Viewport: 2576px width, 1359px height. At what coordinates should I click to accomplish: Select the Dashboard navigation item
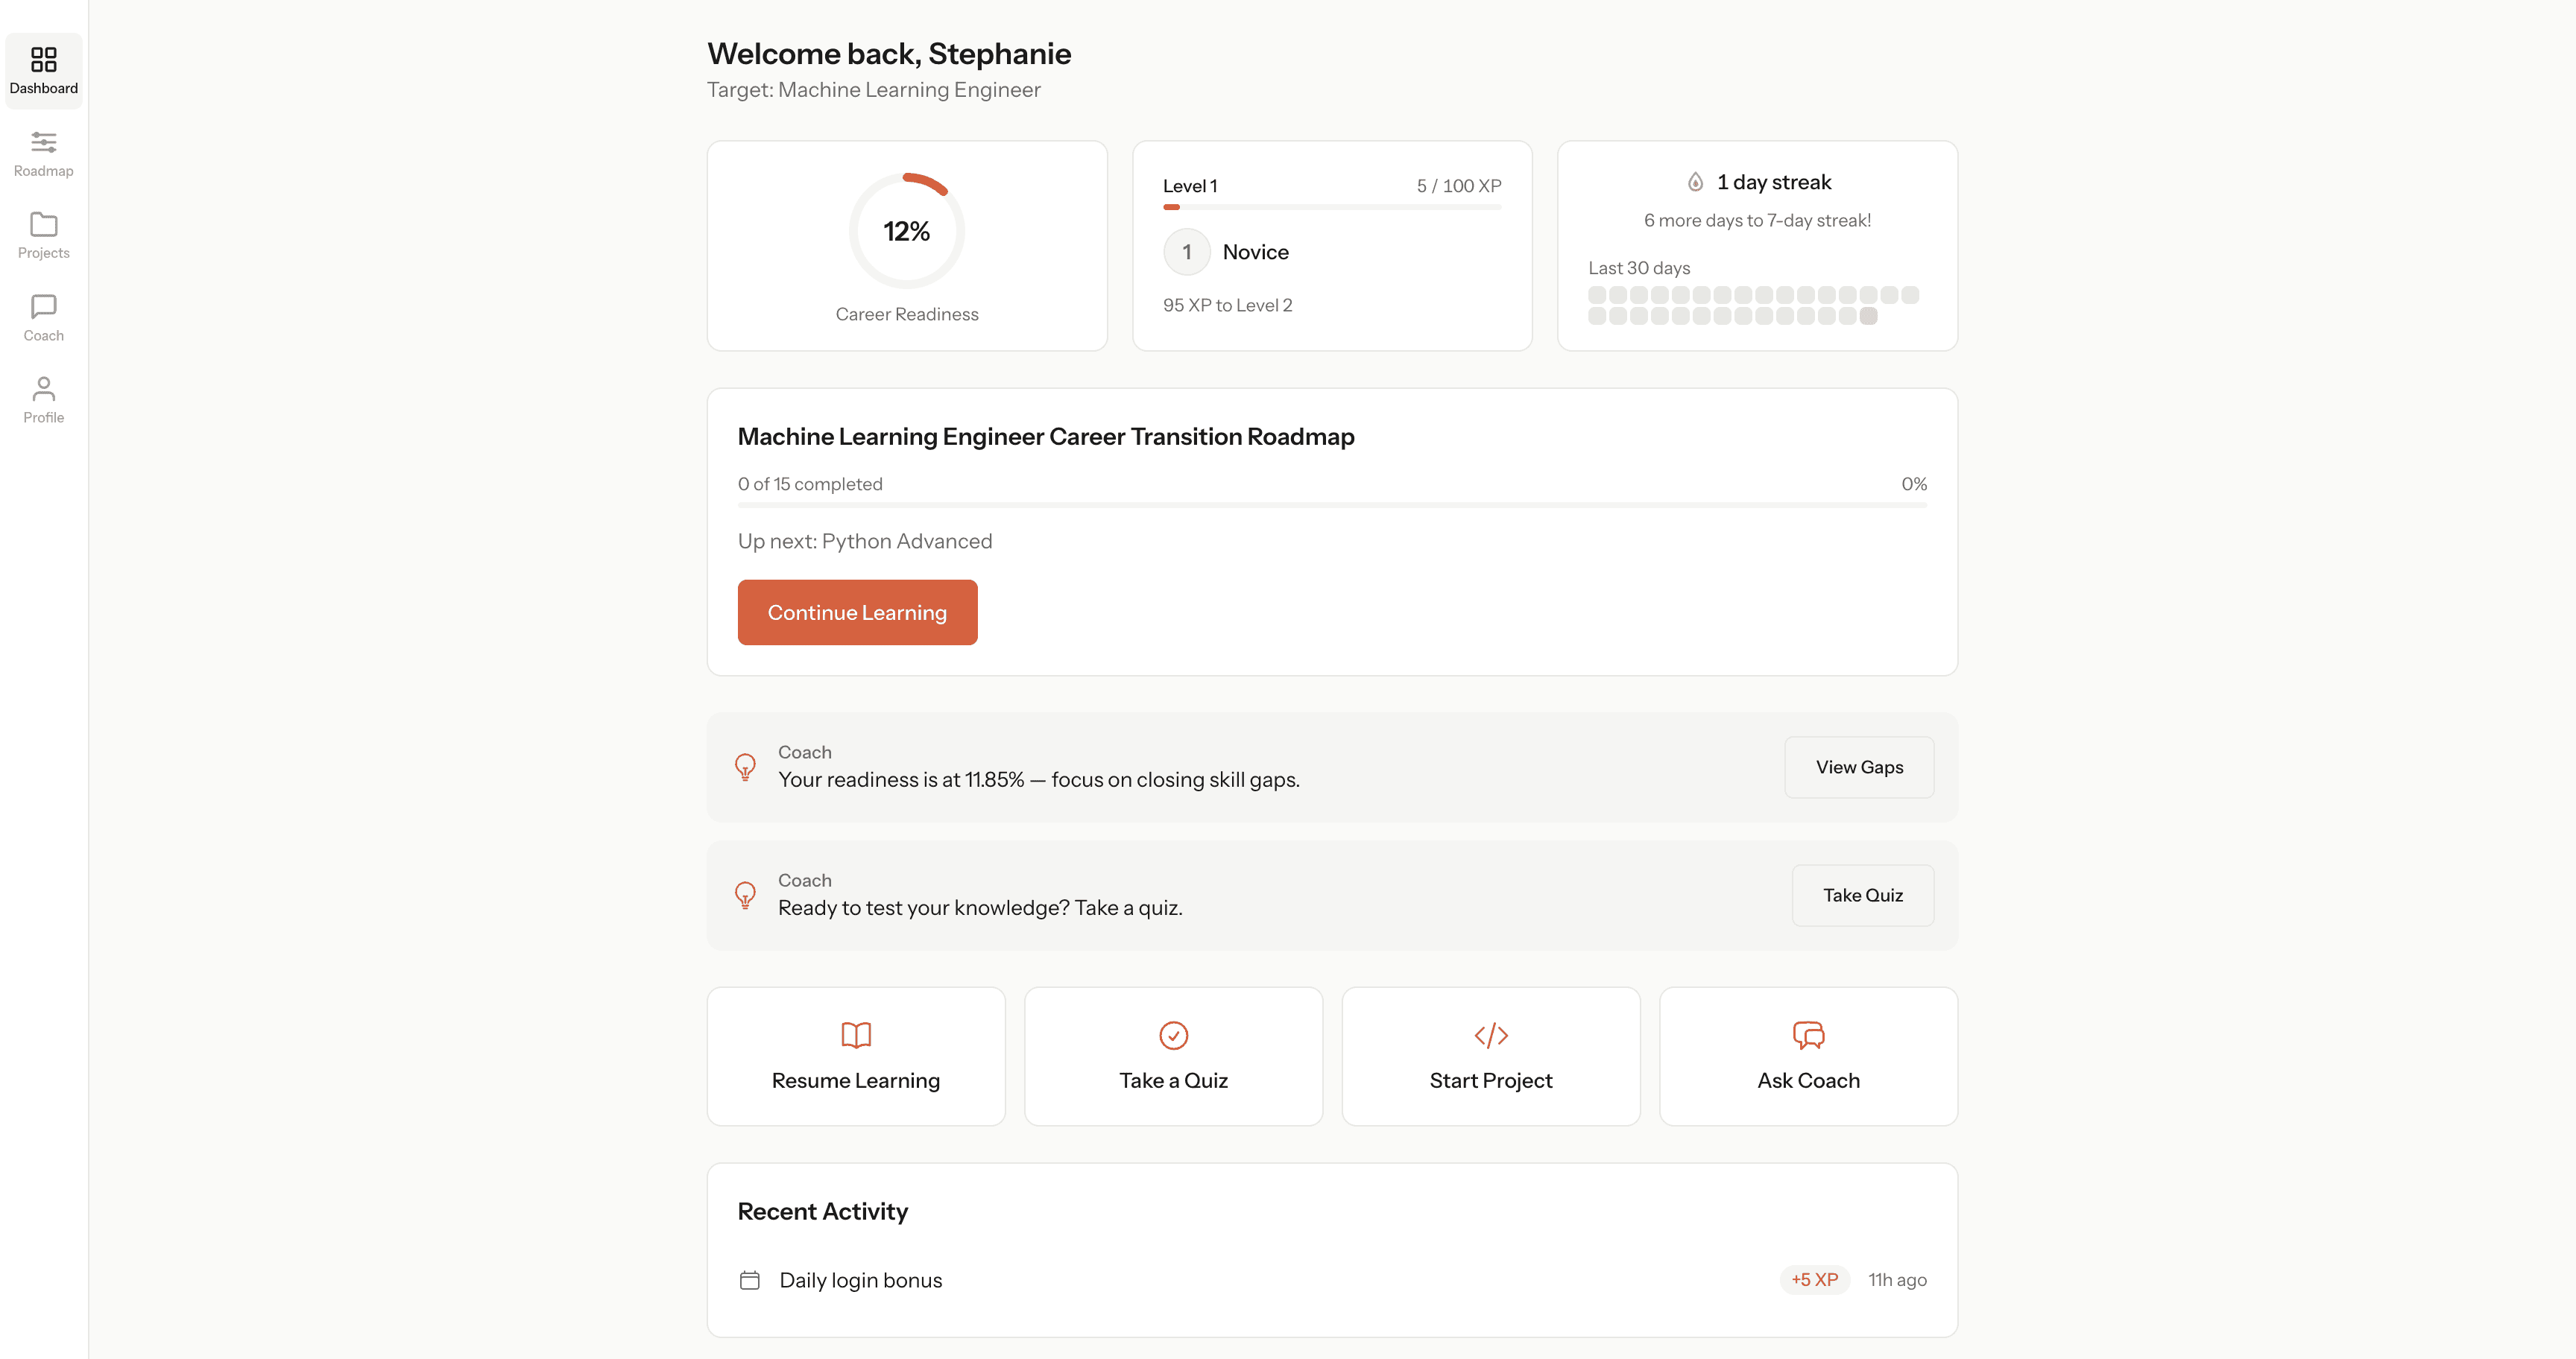[43, 69]
